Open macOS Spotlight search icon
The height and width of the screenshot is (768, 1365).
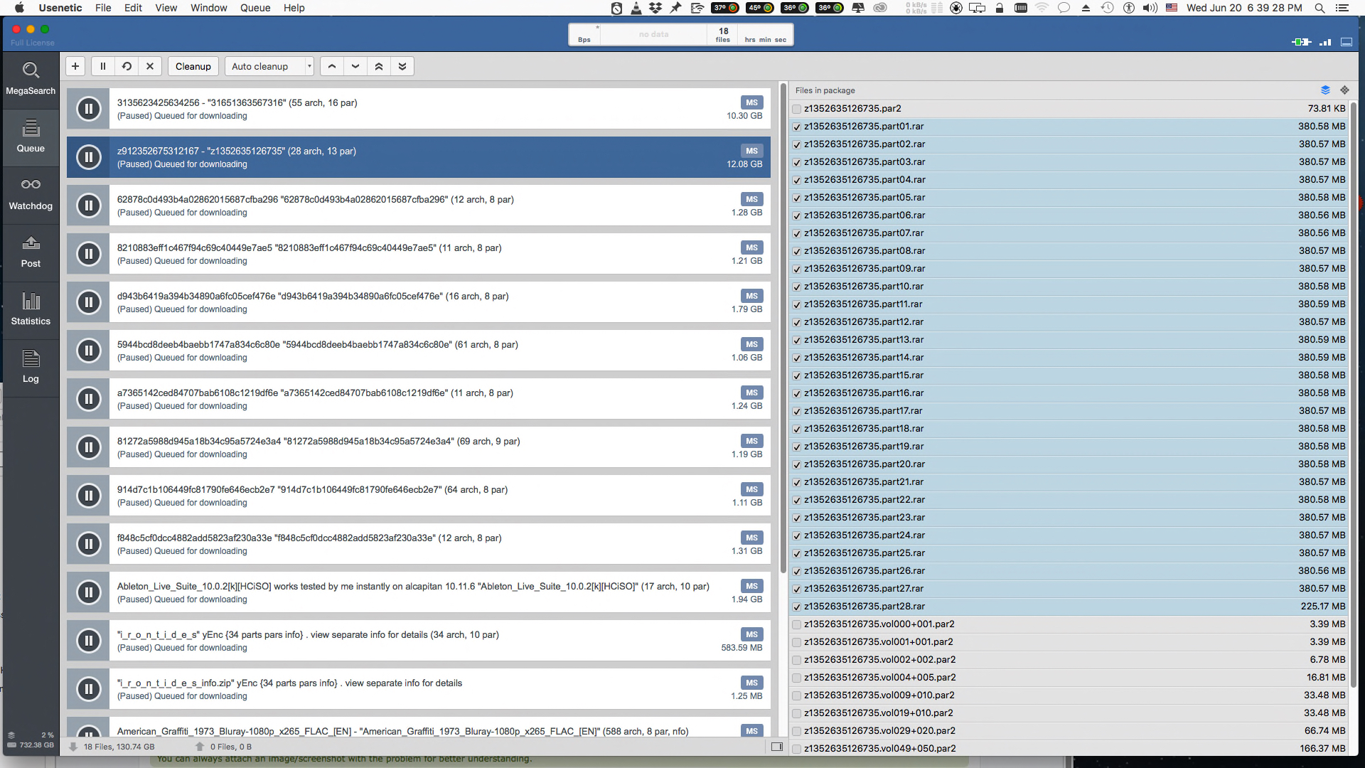tap(1319, 8)
